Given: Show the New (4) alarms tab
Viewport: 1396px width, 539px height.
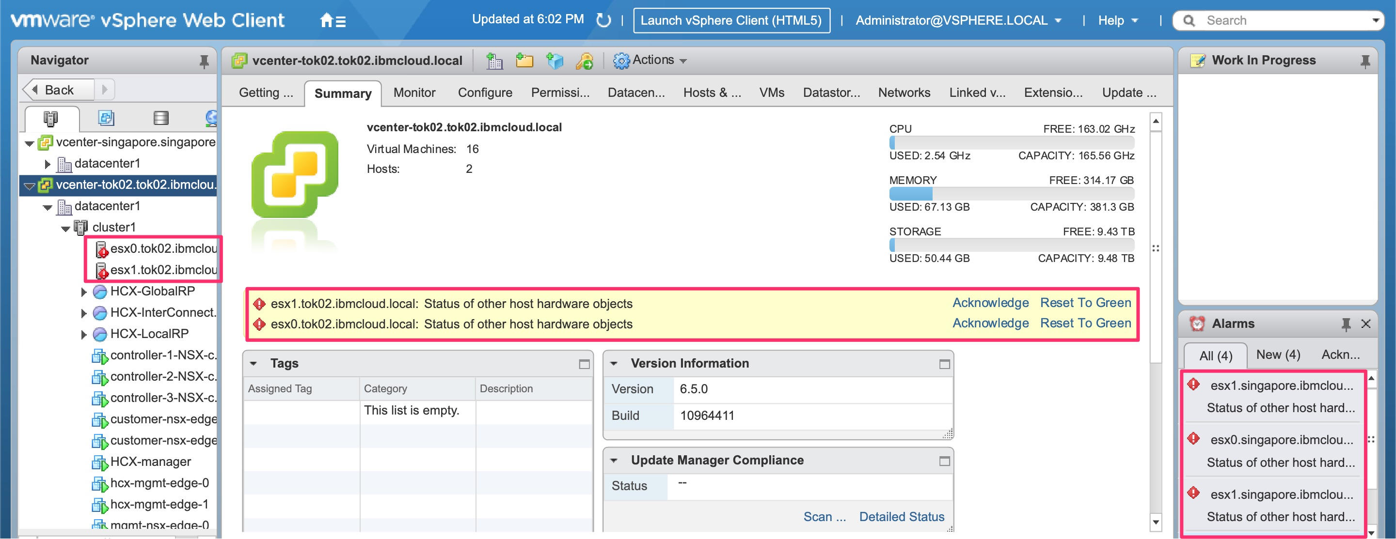Looking at the screenshot, I should 1278,355.
